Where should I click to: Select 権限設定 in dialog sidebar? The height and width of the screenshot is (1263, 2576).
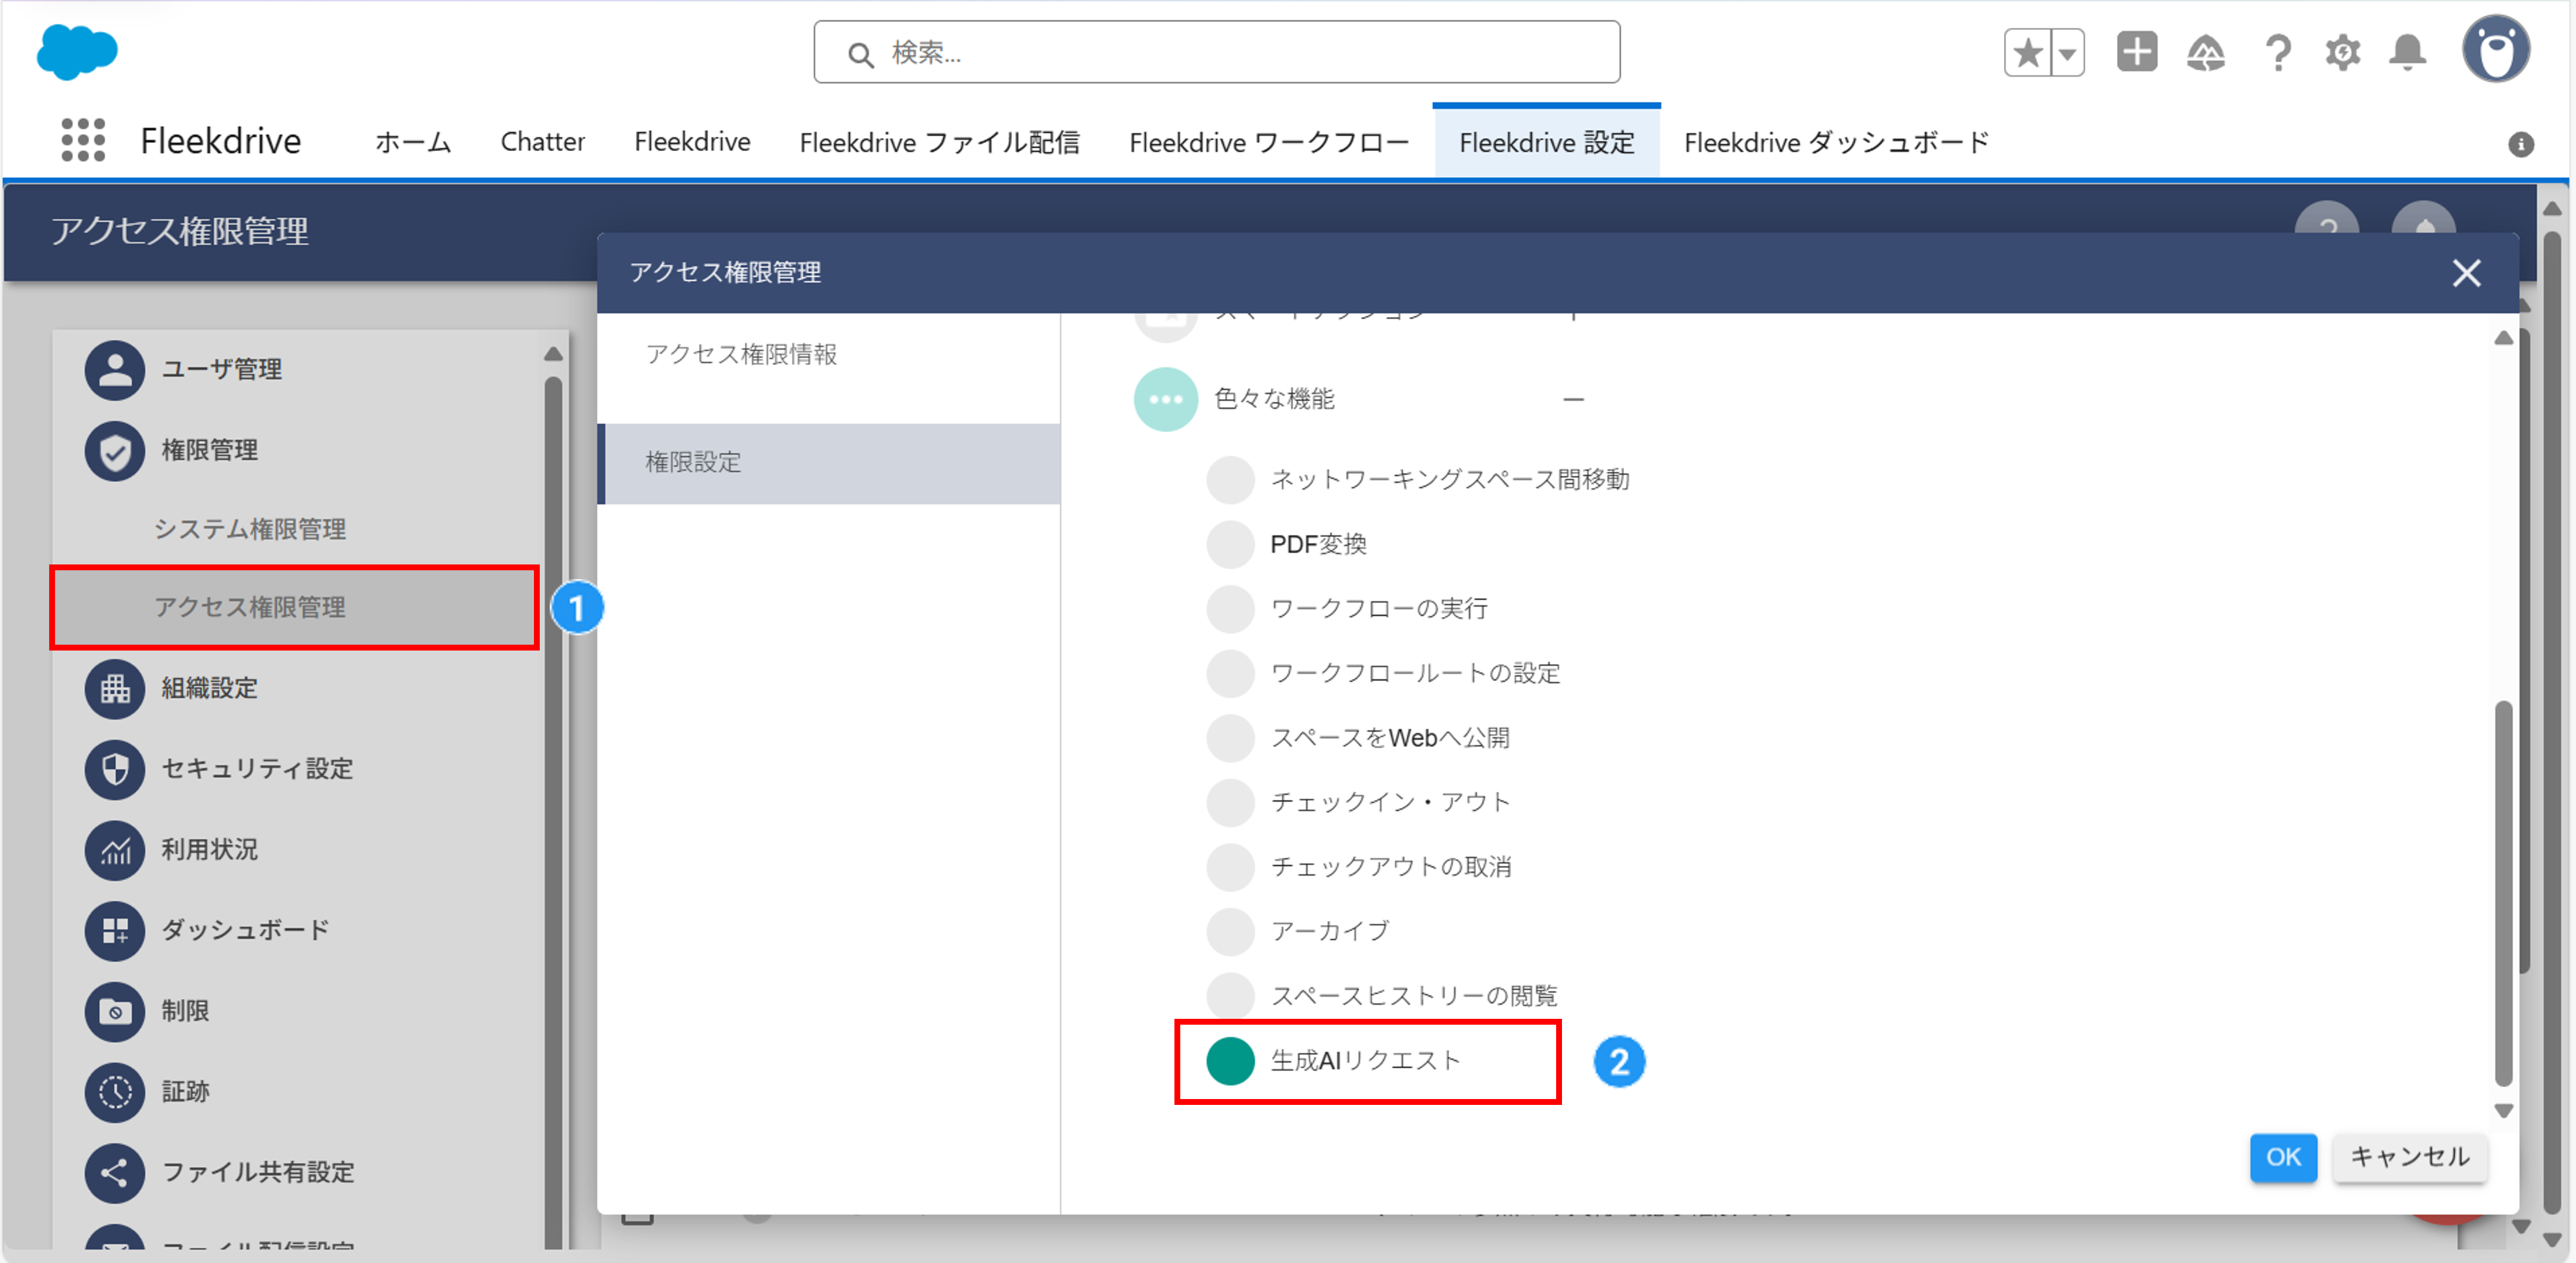pos(829,463)
